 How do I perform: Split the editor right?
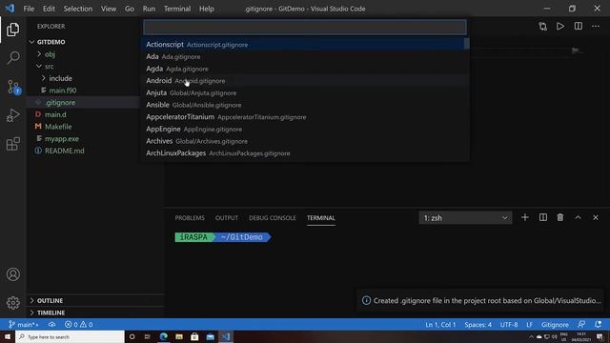[579, 27]
